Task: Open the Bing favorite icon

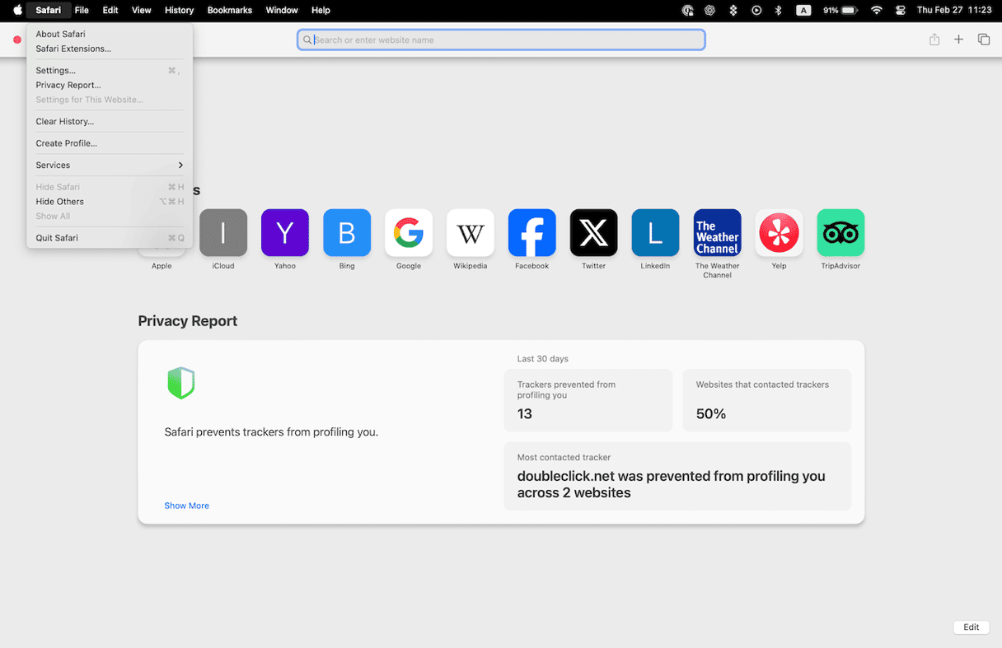Action: (346, 233)
